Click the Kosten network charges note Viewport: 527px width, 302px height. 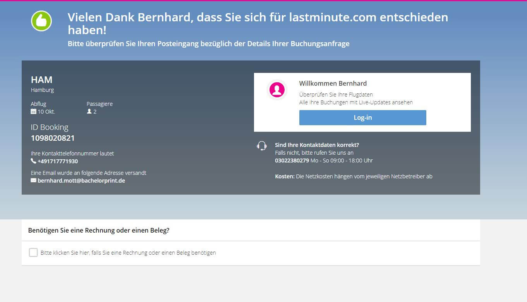tap(354, 176)
